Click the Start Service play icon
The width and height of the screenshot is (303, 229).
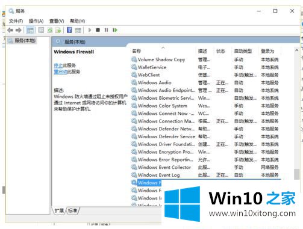coord(90,30)
